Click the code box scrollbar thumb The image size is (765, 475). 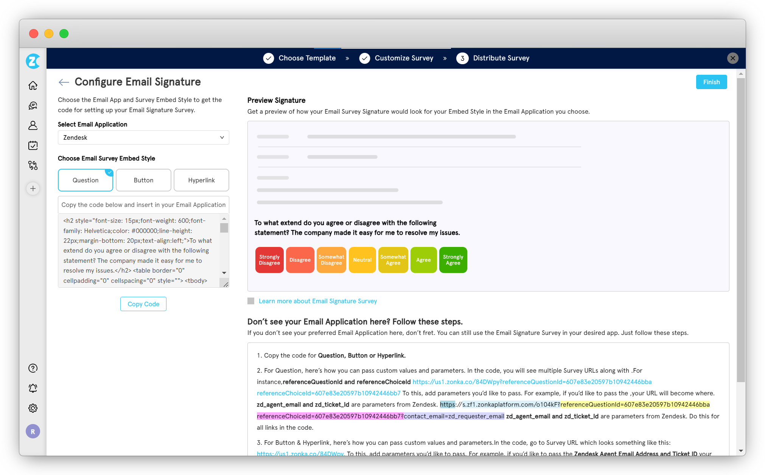224,228
